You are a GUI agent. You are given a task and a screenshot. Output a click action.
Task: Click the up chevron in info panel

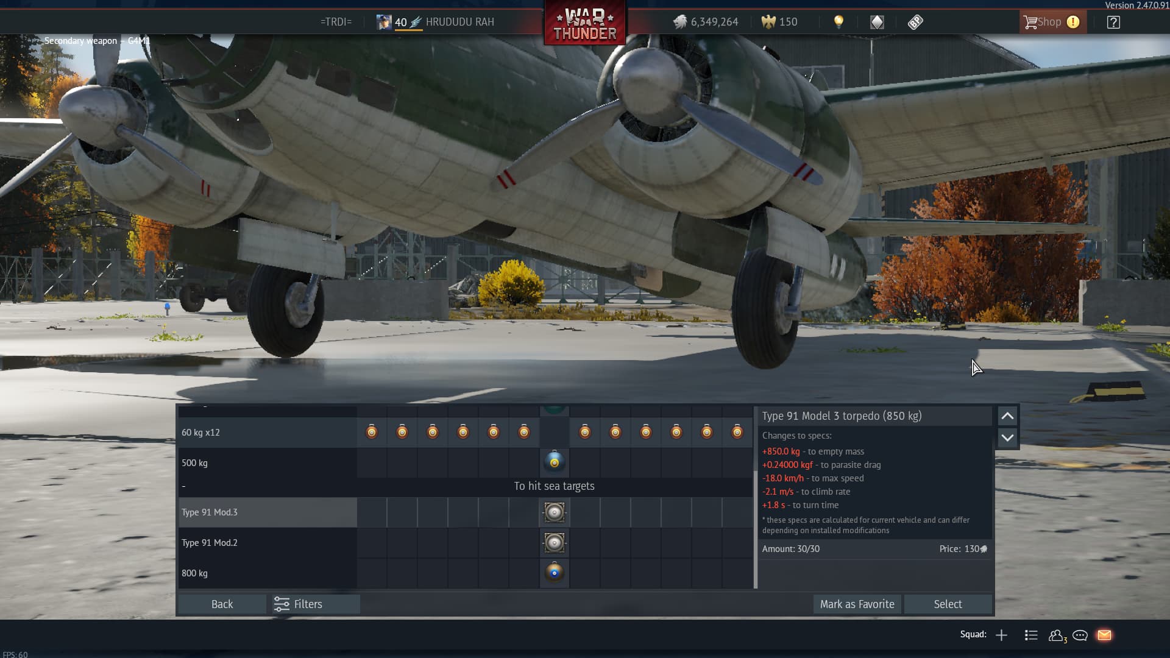point(1007,416)
